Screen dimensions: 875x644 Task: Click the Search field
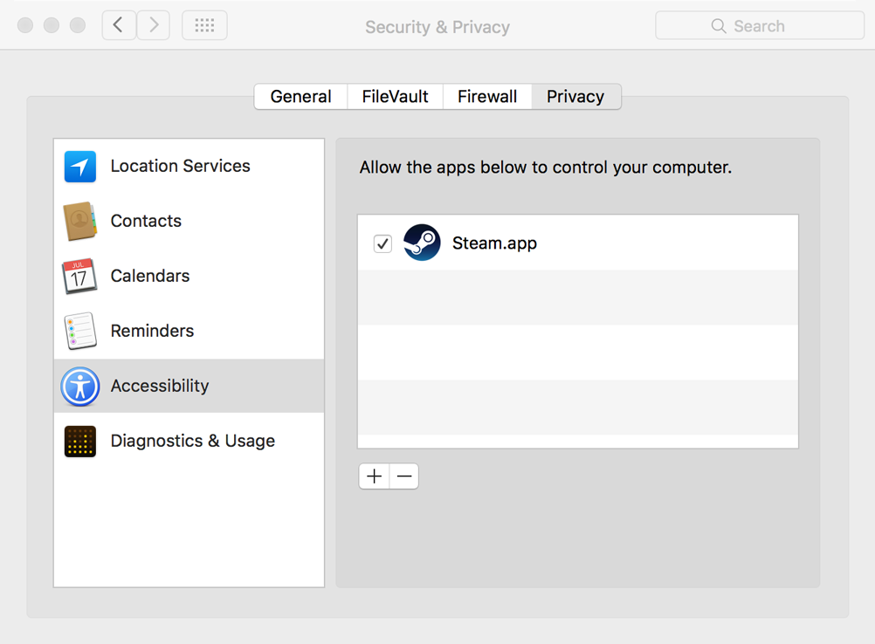tap(760, 26)
